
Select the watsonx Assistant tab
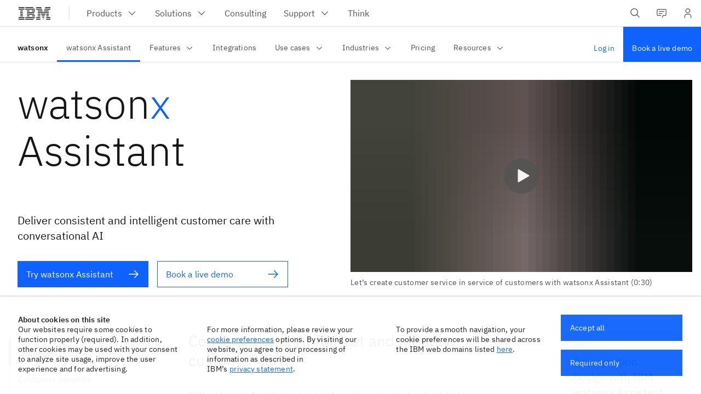coord(99,48)
